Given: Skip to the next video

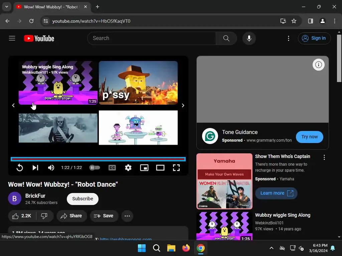Looking at the screenshot, I should tap(35, 168).
